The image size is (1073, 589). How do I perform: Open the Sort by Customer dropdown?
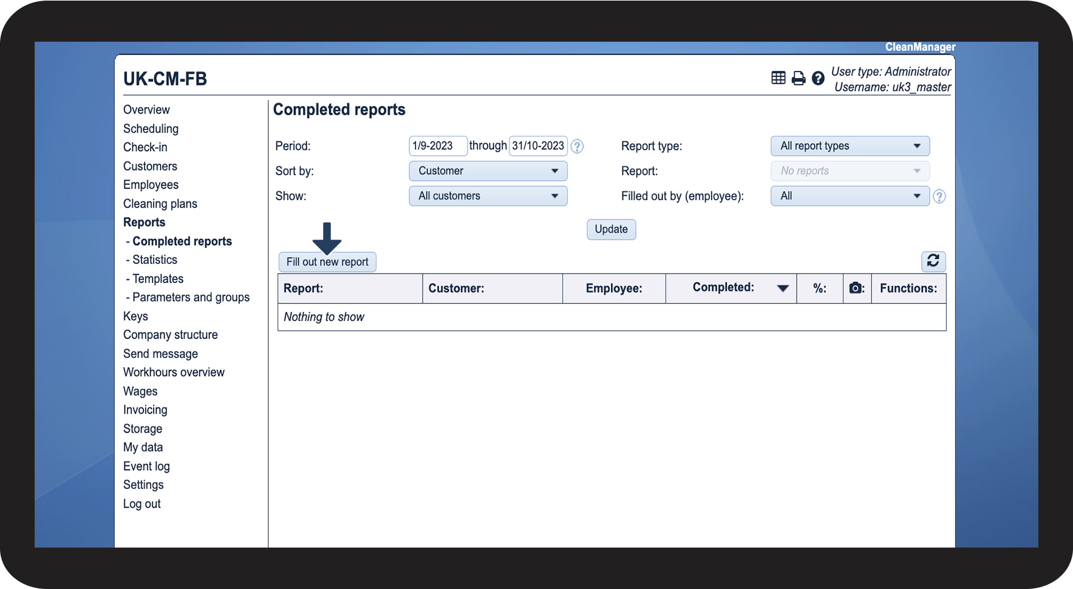pyautogui.click(x=488, y=171)
